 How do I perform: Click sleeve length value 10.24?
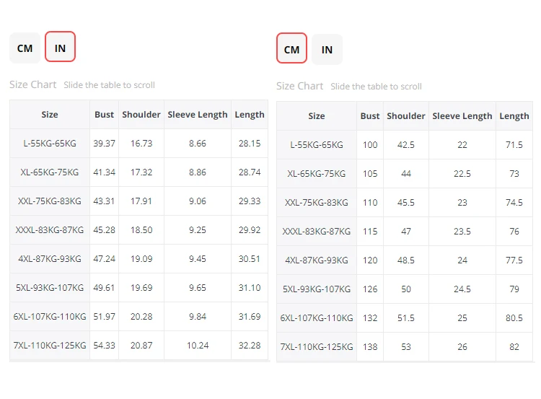click(x=198, y=345)
